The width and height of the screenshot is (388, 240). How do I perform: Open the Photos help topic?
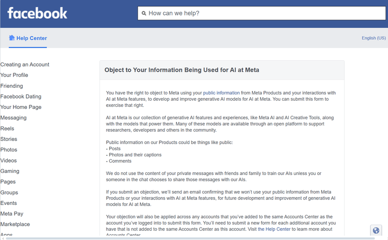click(x=9, y=150)
